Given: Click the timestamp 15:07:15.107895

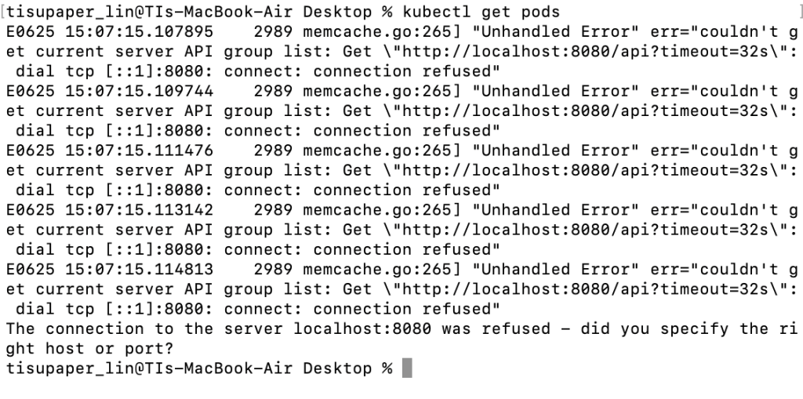Looking at the screenshot, I should [x=140, y=32].
